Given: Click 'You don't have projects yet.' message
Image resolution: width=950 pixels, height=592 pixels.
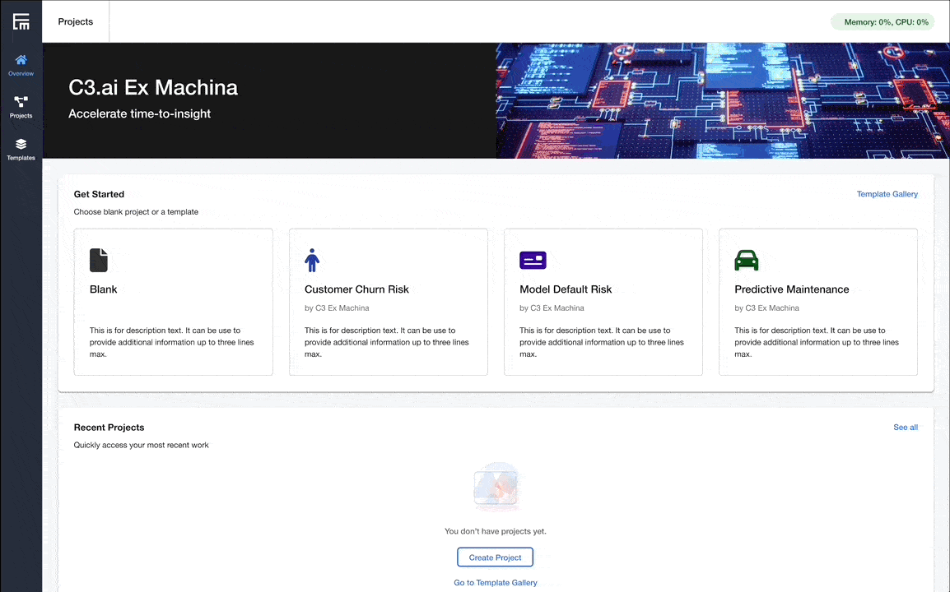Looking at the screenshot, I should tap(496, 531).
